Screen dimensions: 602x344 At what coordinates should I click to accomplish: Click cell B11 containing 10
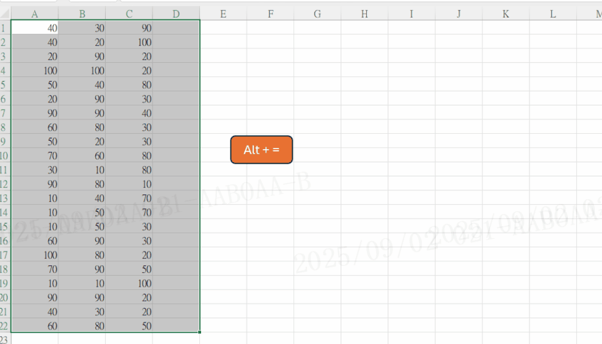coord(82,170)
